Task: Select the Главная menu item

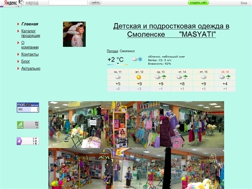Action: (30, 24)
